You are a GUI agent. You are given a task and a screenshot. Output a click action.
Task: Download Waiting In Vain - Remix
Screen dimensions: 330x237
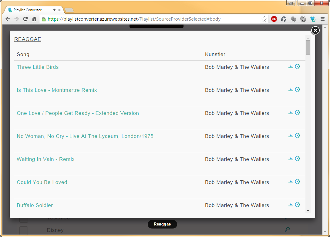point(291,159)
